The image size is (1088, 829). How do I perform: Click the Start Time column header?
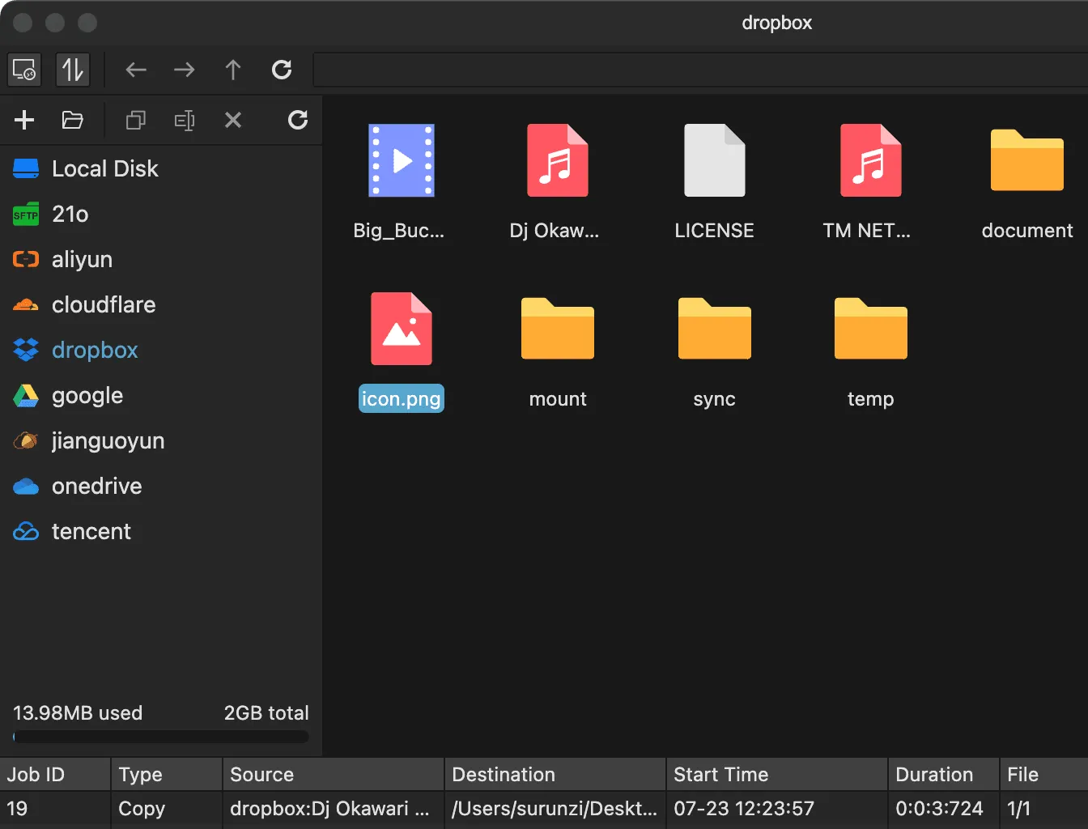720,775
